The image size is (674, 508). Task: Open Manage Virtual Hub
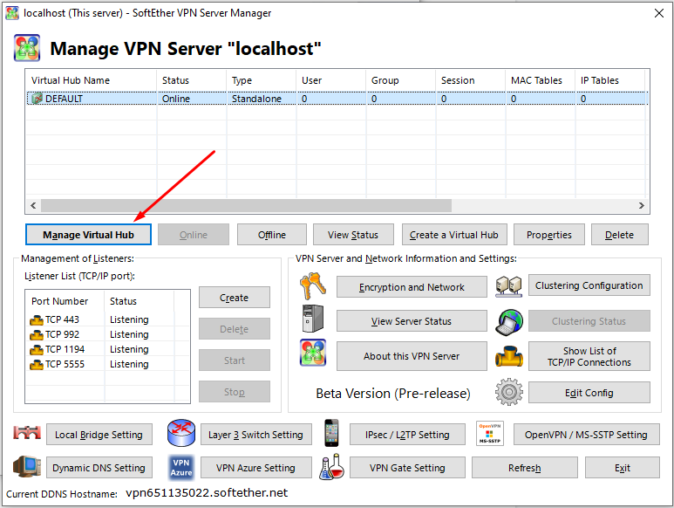click(x=88, y=235)
